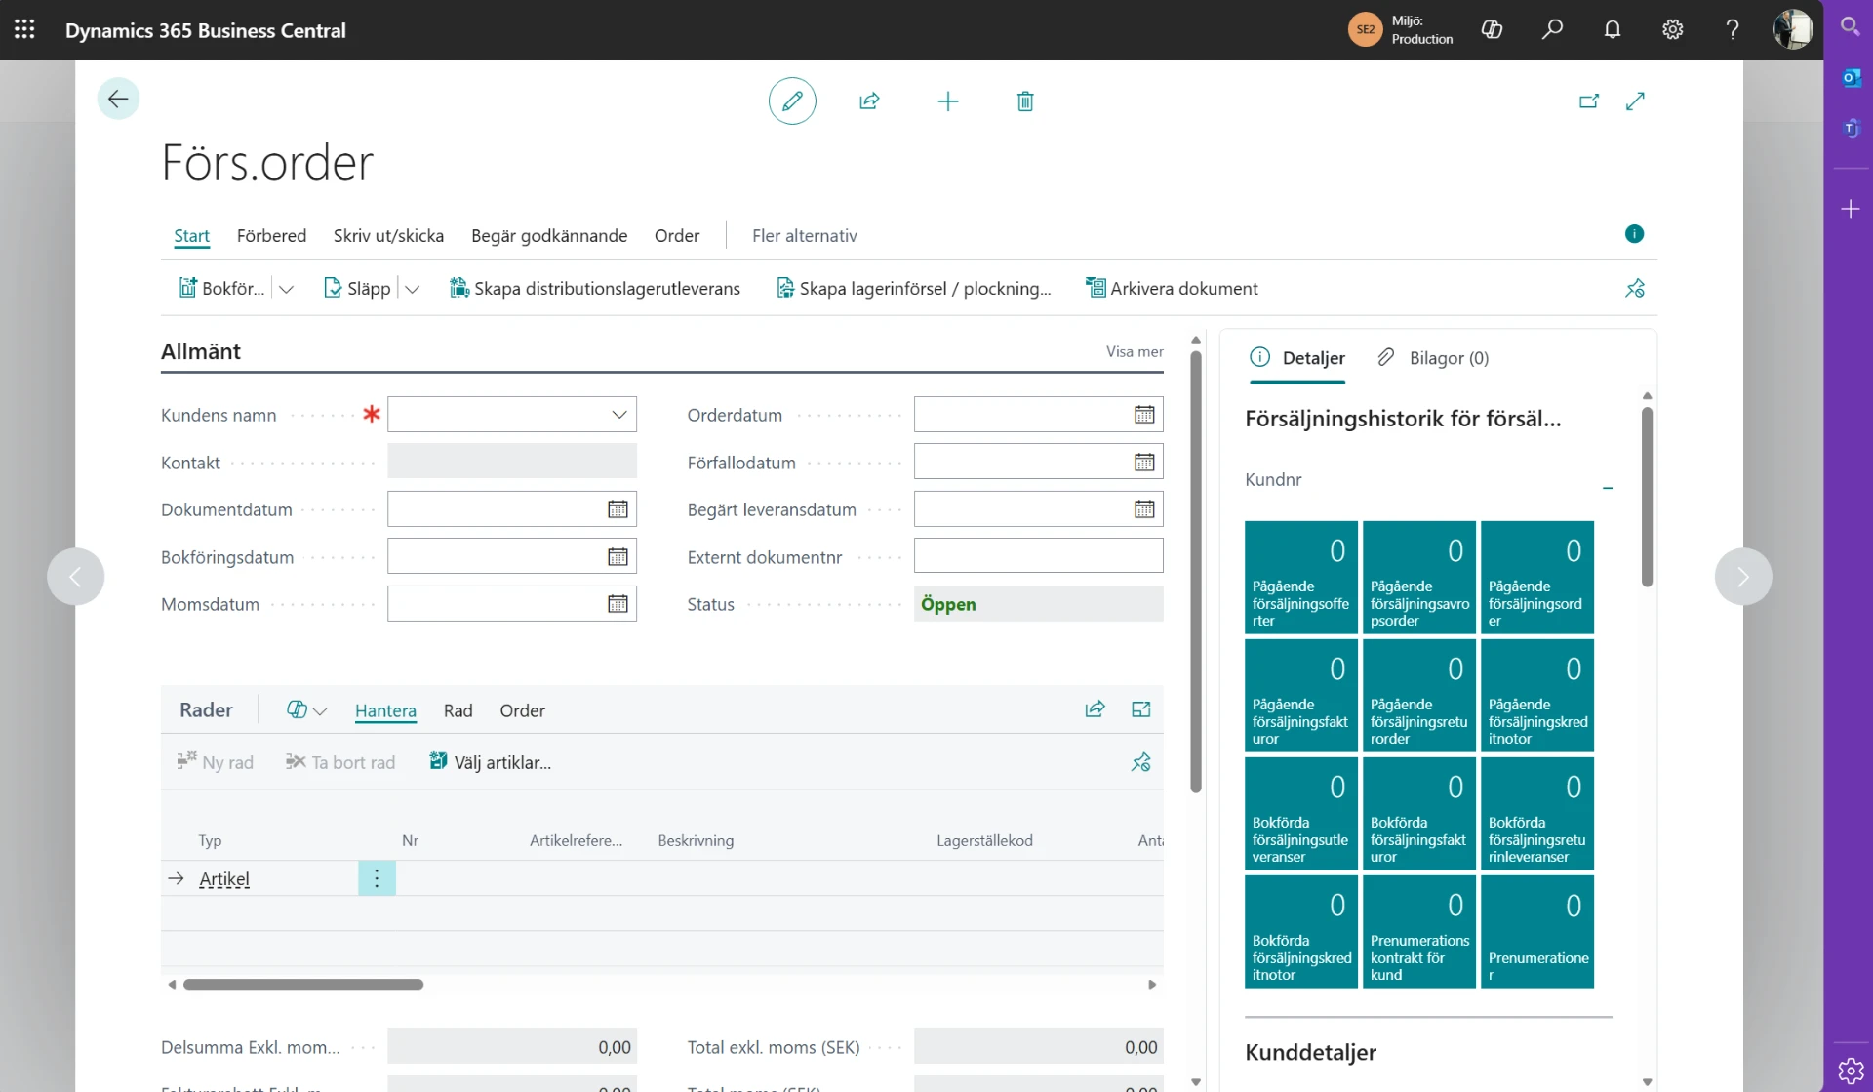Open Dokumentdatum calendar picker
Image resolution: width=1873 pixels, height=1092 pixels.
[x=618, y=509]
